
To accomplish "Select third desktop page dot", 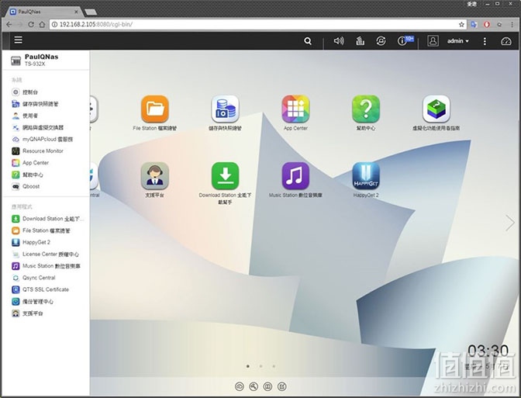I will [x=274, y=366].
